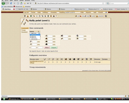Click the browser stop loading button
This screenshot has width=129, height=103.
coord(14,3)
